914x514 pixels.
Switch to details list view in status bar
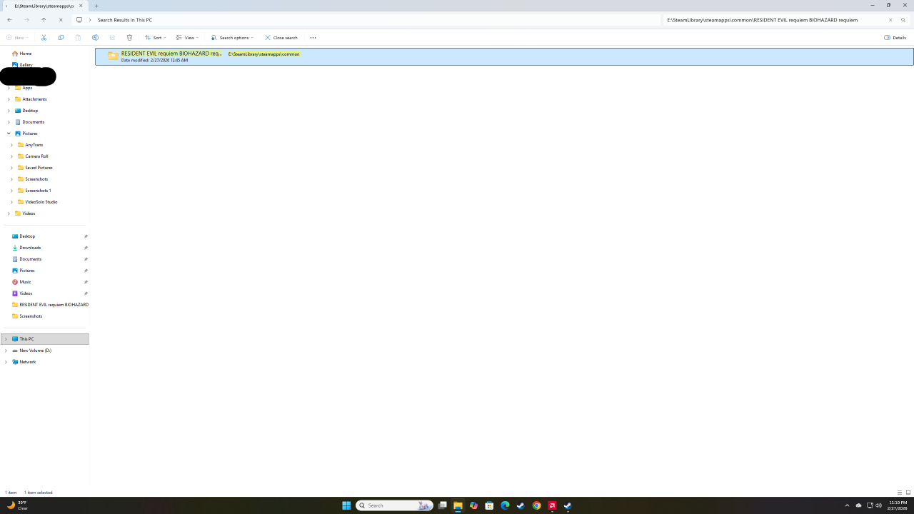pos(900,493)
